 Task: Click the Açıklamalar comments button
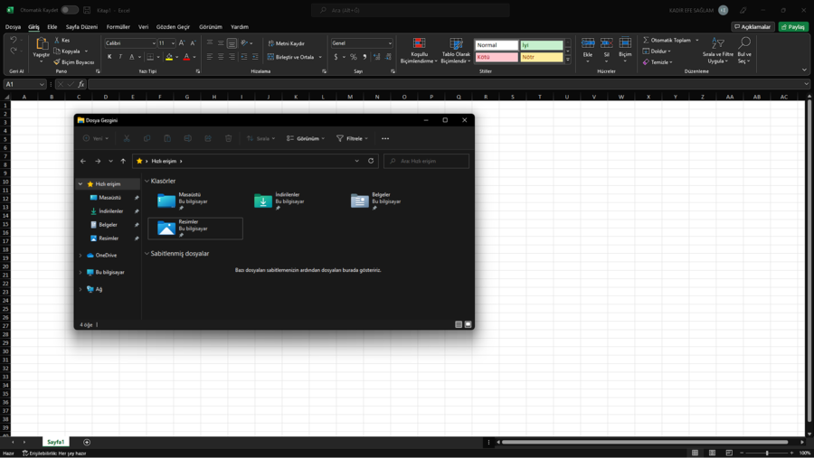pos(752,27)
